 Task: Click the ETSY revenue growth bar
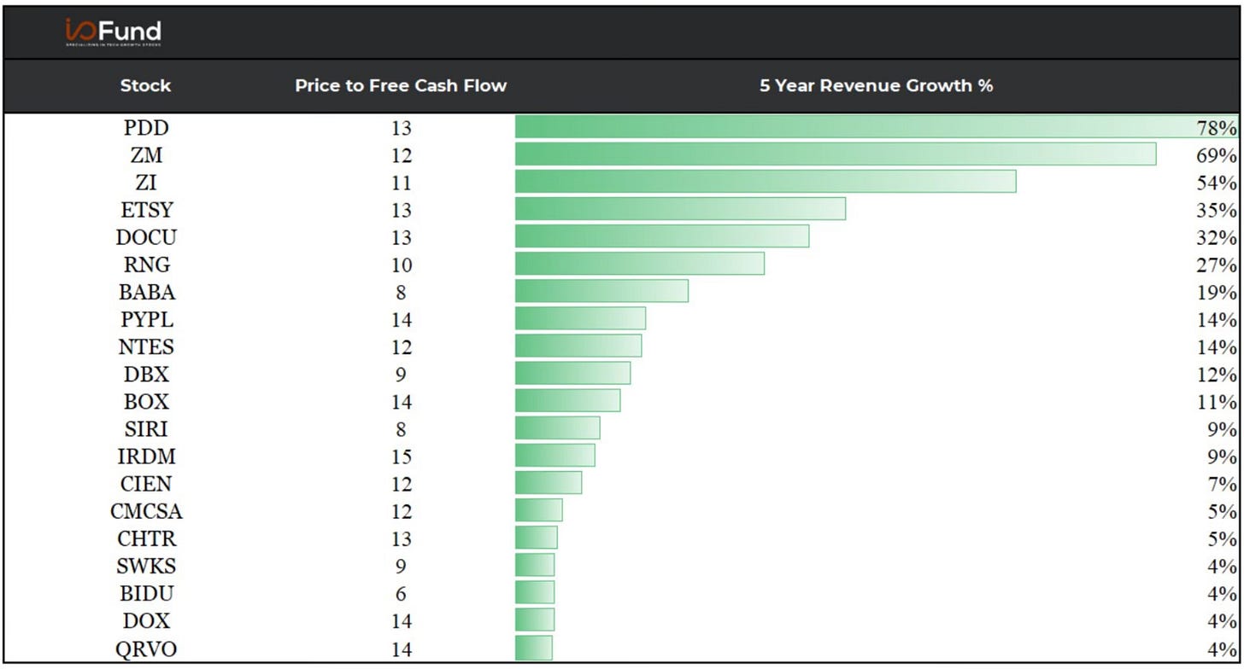pos(680,209)
